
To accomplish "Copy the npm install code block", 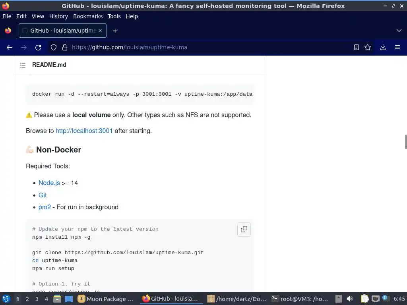I will (x=244, y=229).
